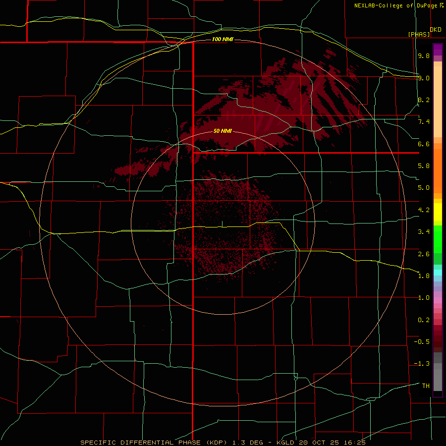Click the KGLD 20 OCT 25 16:25 timestamp
The height and width of the screenshot is (446, 446).
pyautogui.click(x=321, y=443)
